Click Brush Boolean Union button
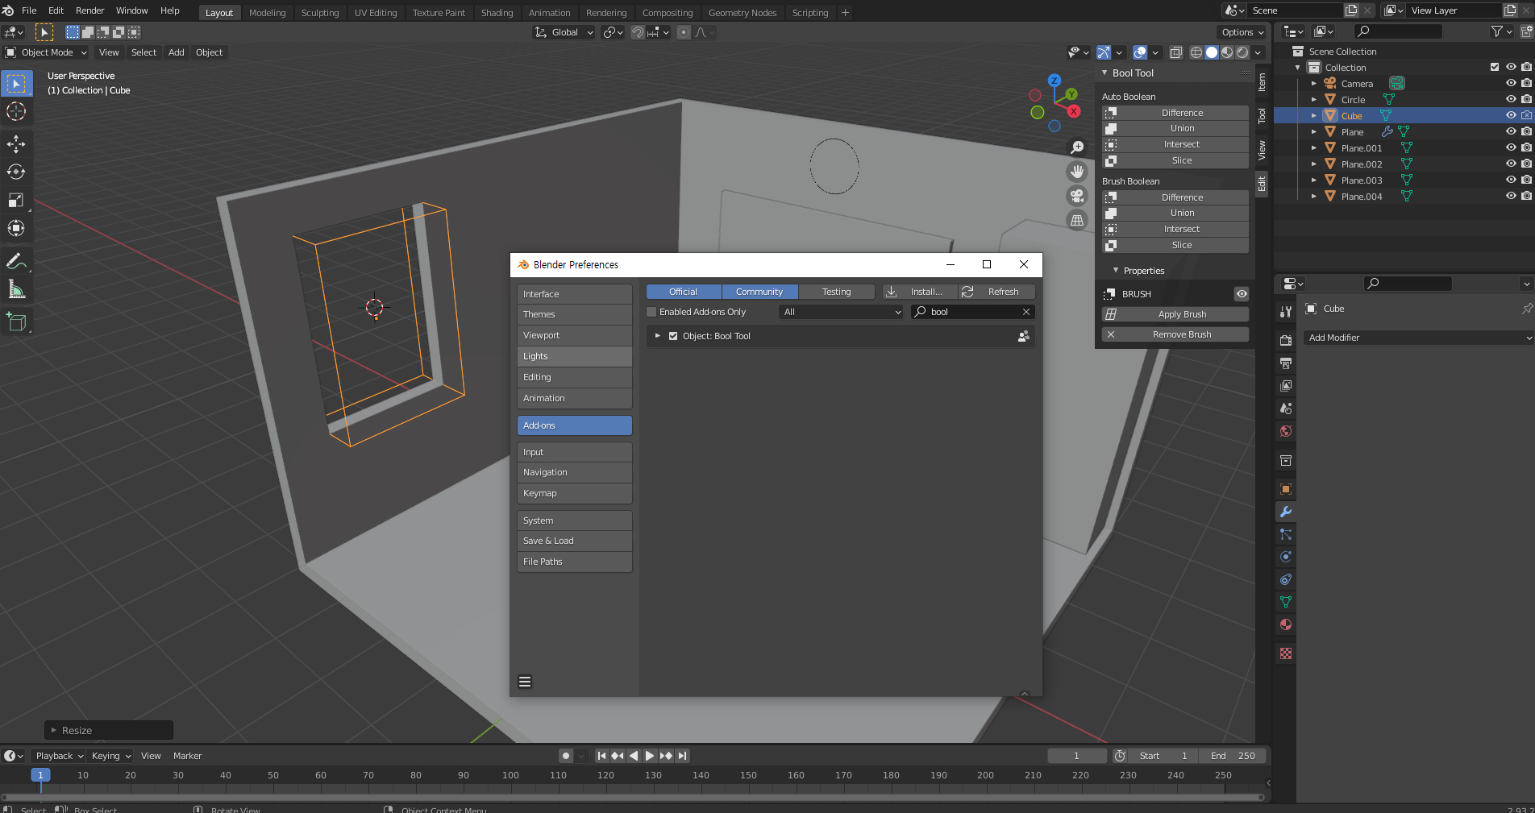Image resolution: width=1535 pixels, height=813 pixels. 1175,213
